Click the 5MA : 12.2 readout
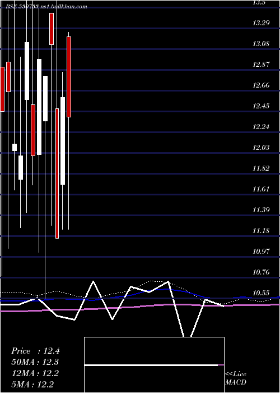 (32, 384)
